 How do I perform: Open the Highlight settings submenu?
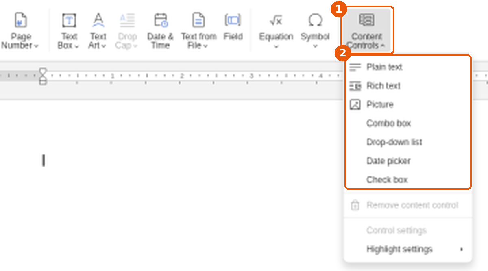click(408, 249)
